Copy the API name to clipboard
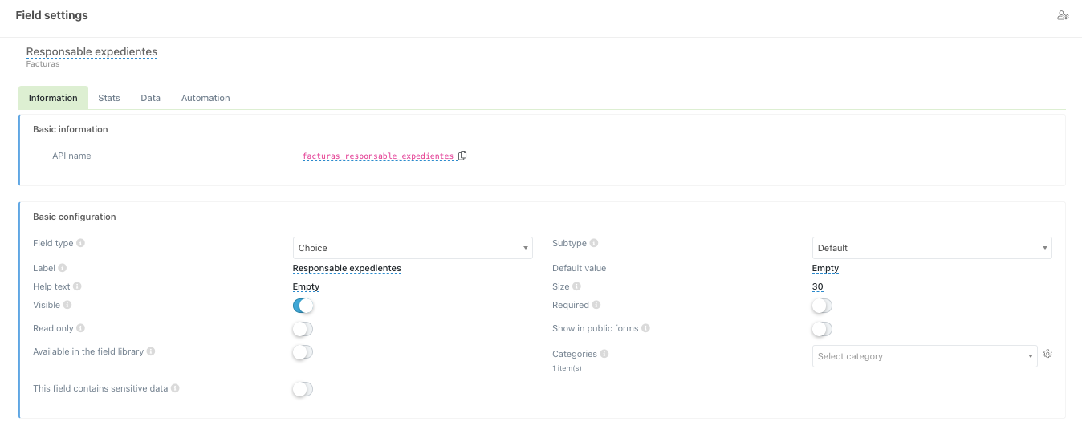This screenshot has height=426, width=1082. click(462, 156)
